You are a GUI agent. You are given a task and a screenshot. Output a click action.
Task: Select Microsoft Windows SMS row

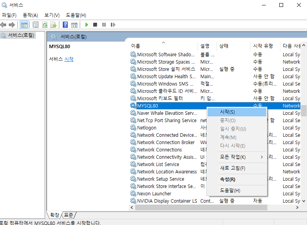point(215,84)
